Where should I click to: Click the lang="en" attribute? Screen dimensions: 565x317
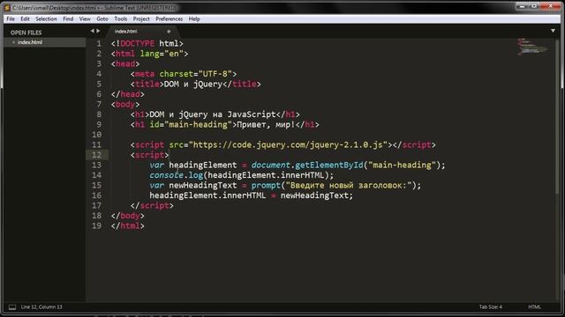click(x=162, y=54)
